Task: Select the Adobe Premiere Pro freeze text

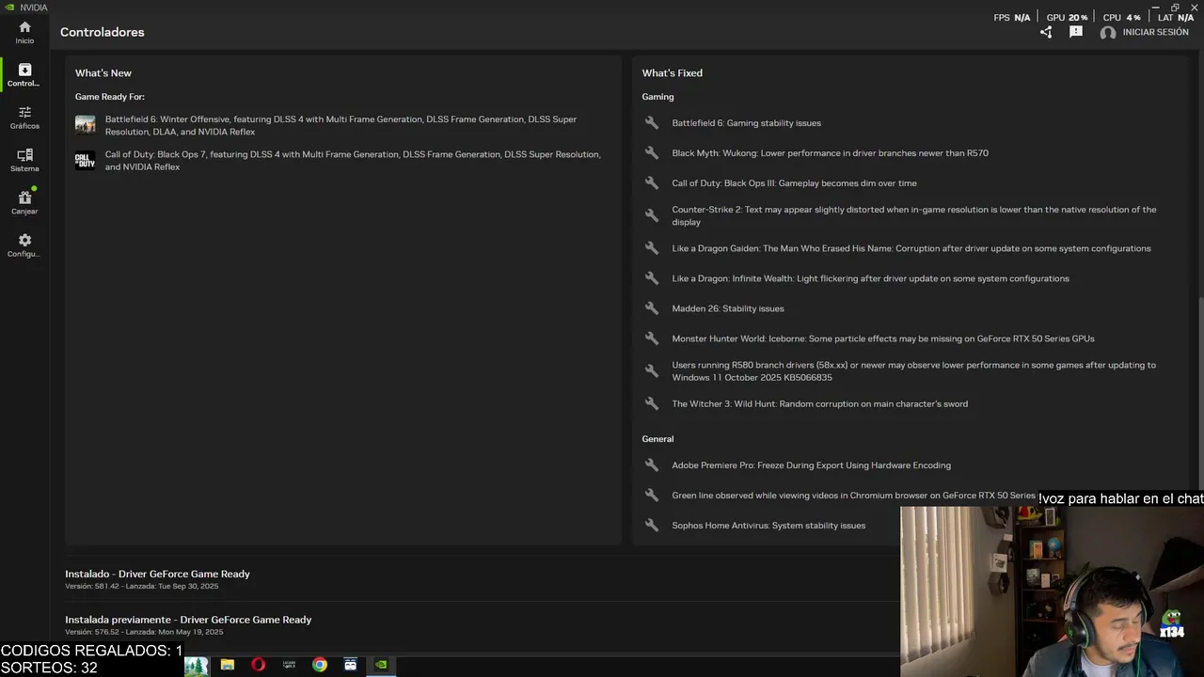Action: point(812,465)
